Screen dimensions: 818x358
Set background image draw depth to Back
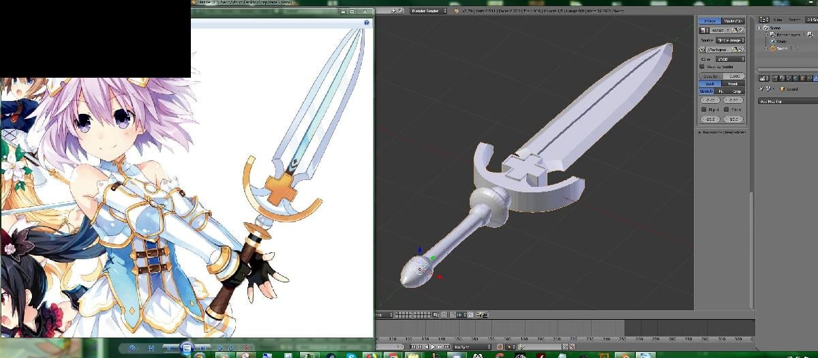pyautogui.click(x=710, y=83)
